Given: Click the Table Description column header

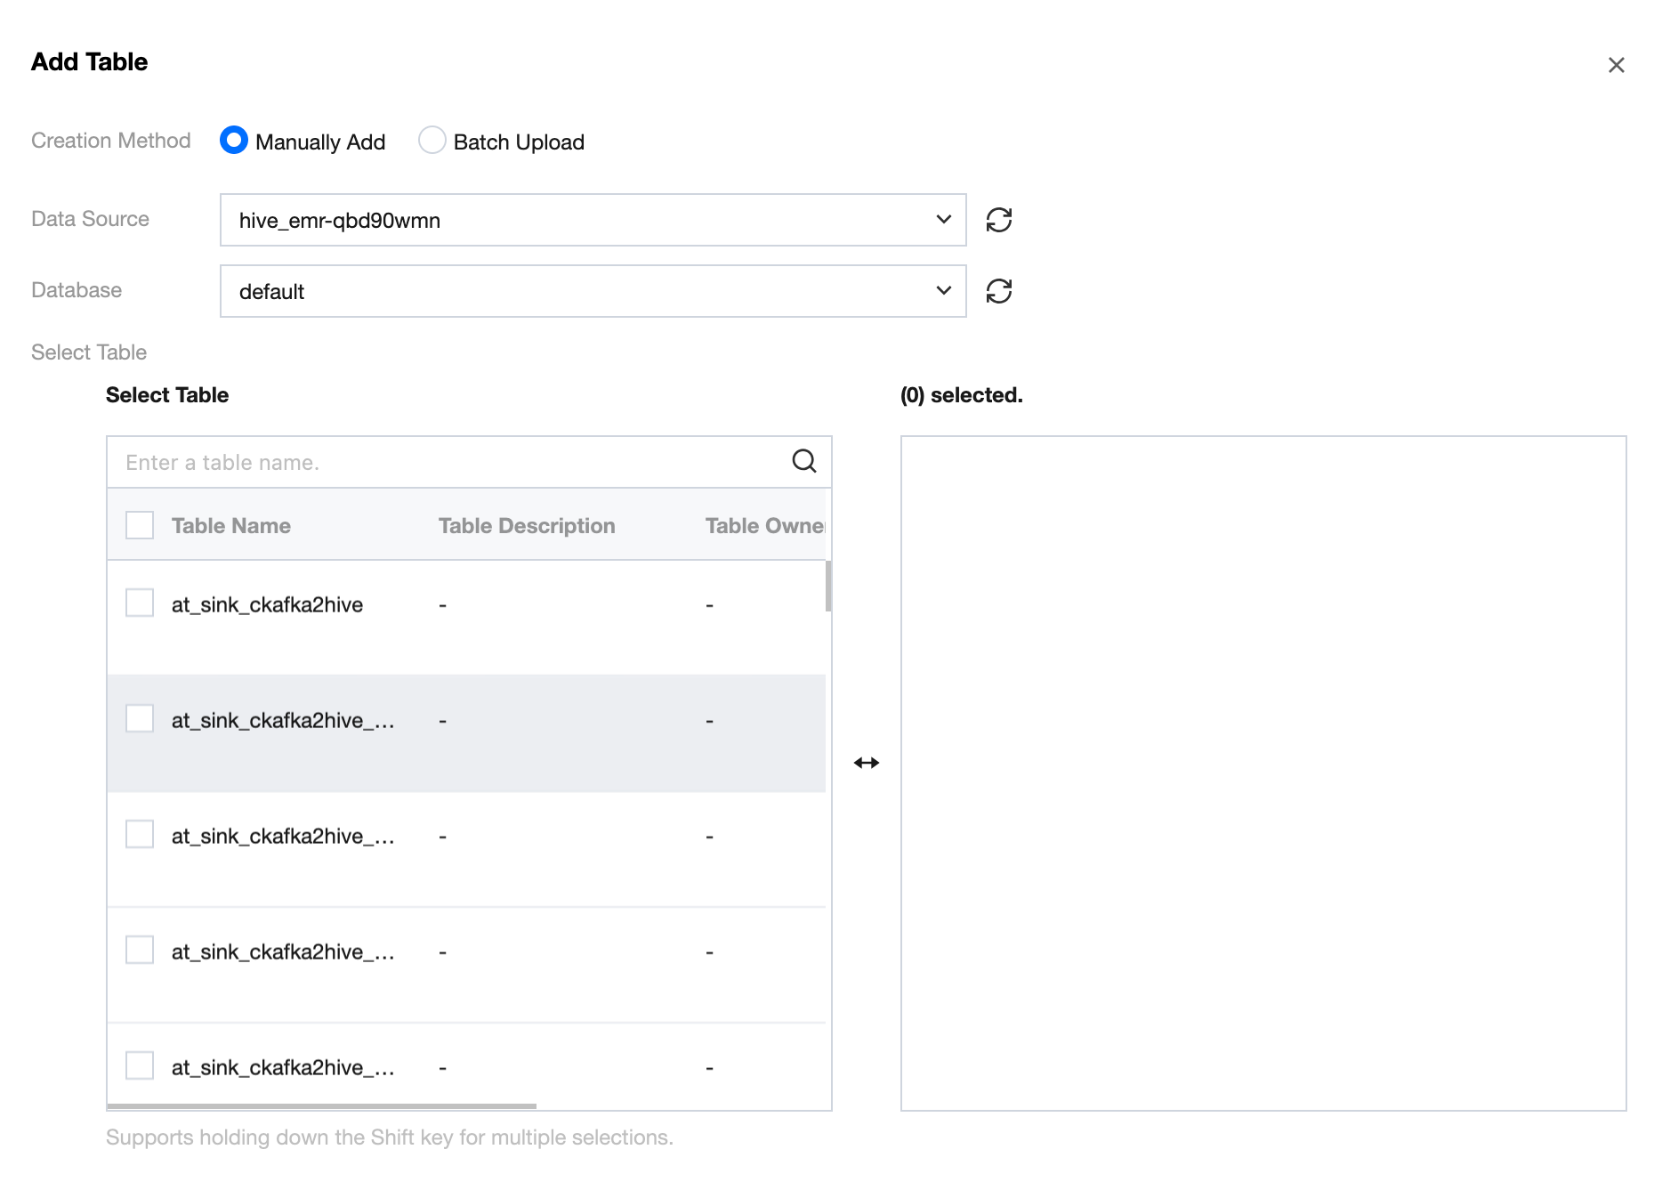Looking at the screenshot, I should click(x=527, y=526).
